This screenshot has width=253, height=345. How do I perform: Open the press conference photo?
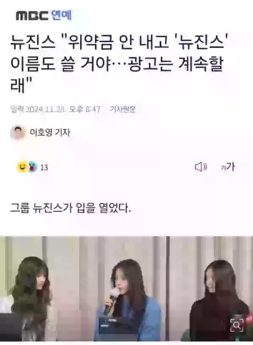(126, 288)
